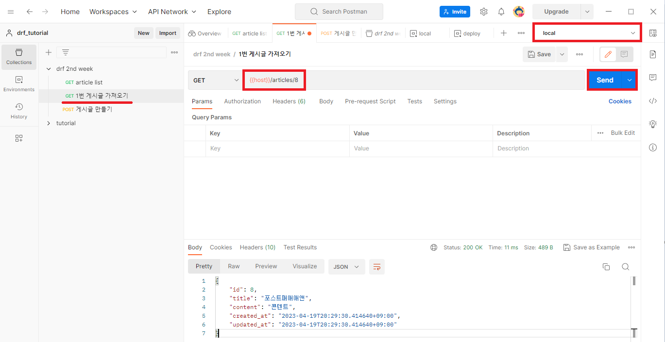The height and width of the screenshot is (342, 665).
Task: Click the collections filter icon
Action: pos(66,52)
